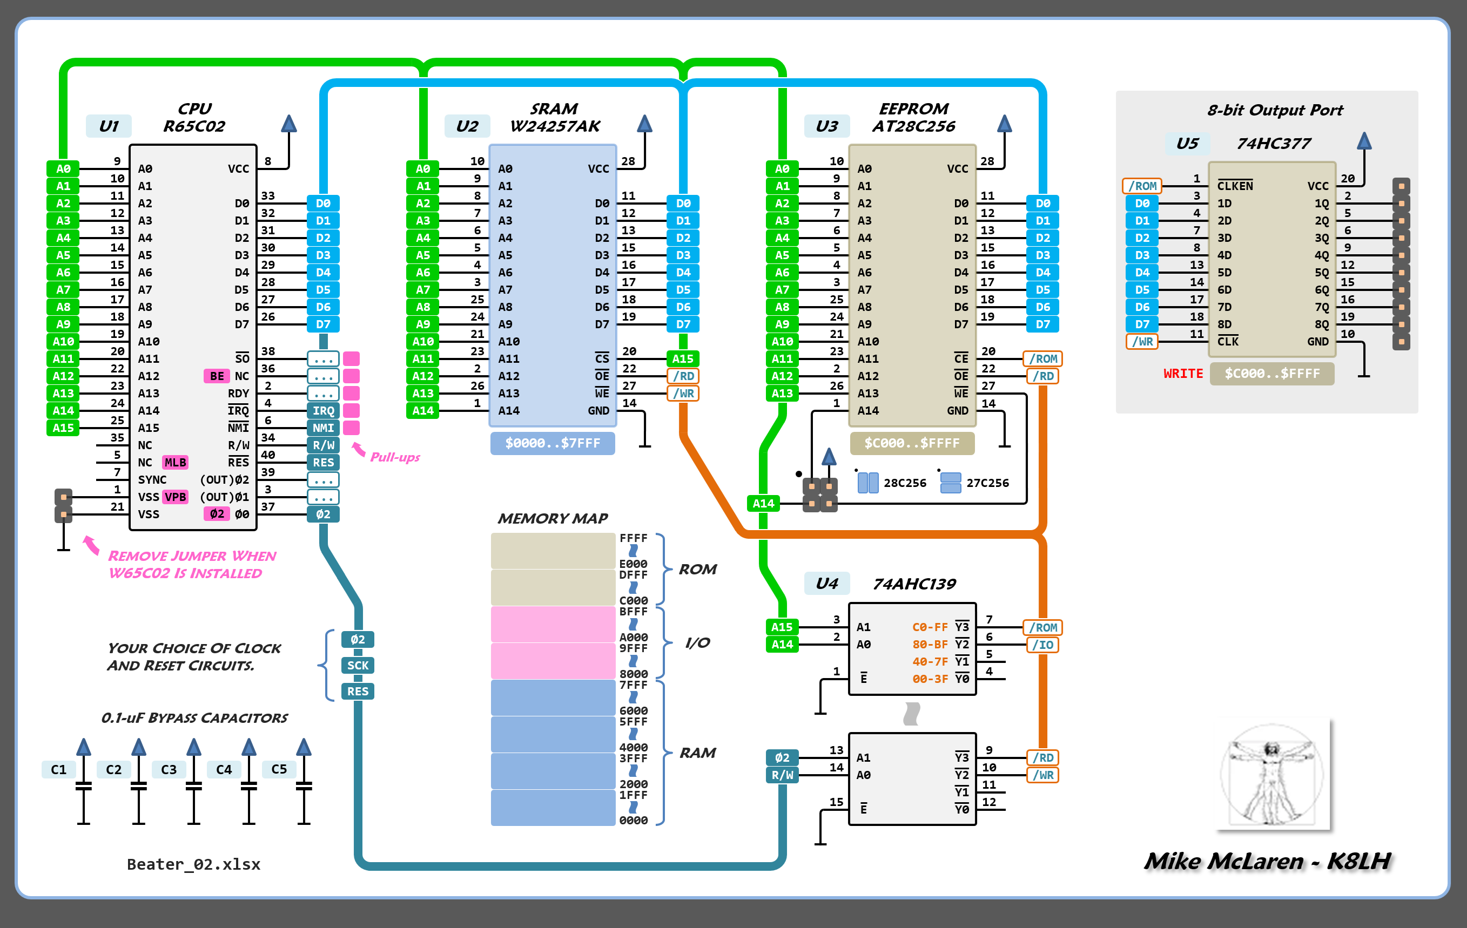Click the gray arrow between the 74AHC139 halves
This screenshot has height=928, width=1467.
pyautogui.click(x=911, y=714)
